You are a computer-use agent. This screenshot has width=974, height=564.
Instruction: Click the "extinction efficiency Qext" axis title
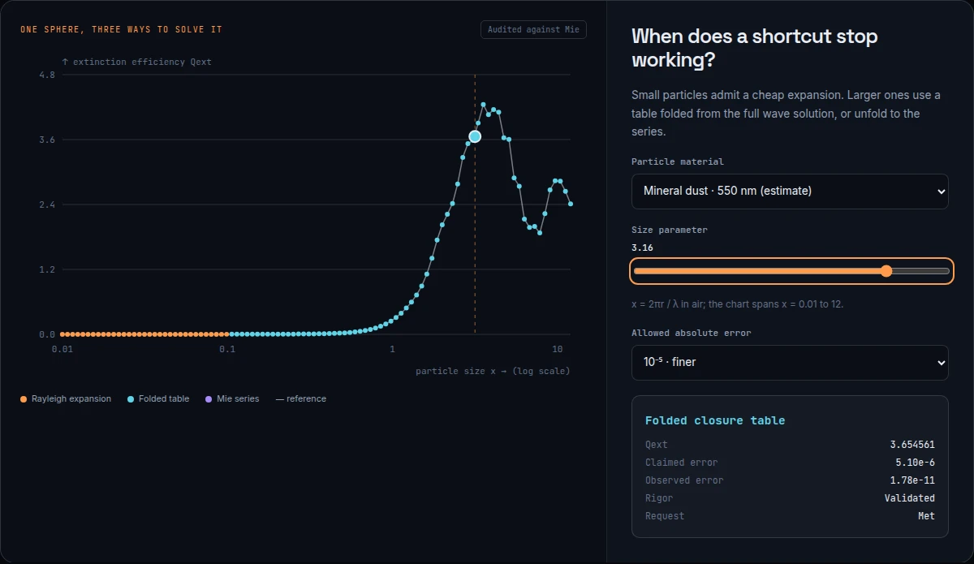tap(136, 62)
